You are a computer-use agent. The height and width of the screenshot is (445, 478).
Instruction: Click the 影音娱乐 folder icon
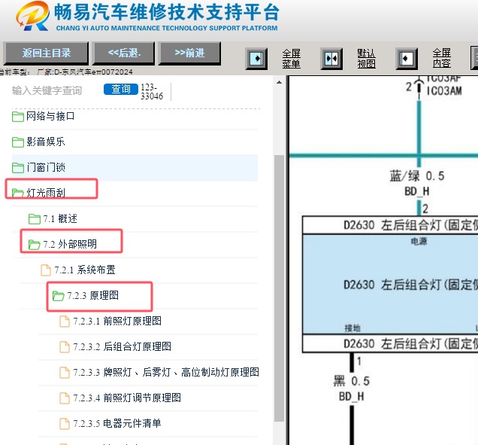pos(18,142)
